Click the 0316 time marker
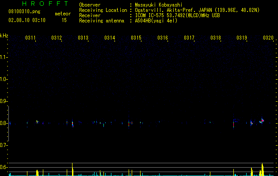 (x=163, y=38)
